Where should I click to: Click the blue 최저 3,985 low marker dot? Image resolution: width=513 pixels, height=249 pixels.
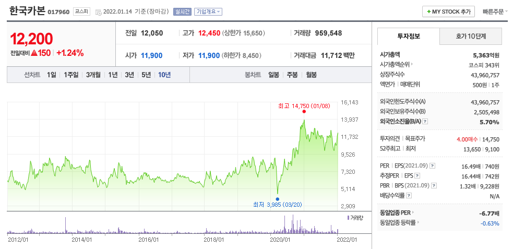coord(278,199)
